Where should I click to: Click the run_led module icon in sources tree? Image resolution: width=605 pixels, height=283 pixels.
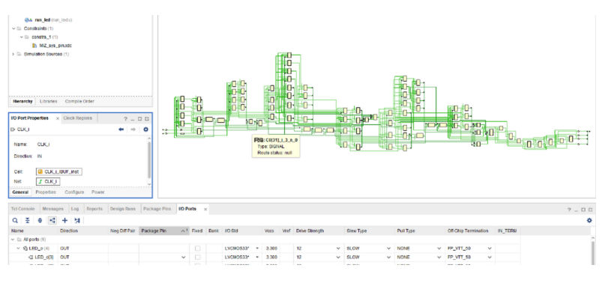(28, 19)
